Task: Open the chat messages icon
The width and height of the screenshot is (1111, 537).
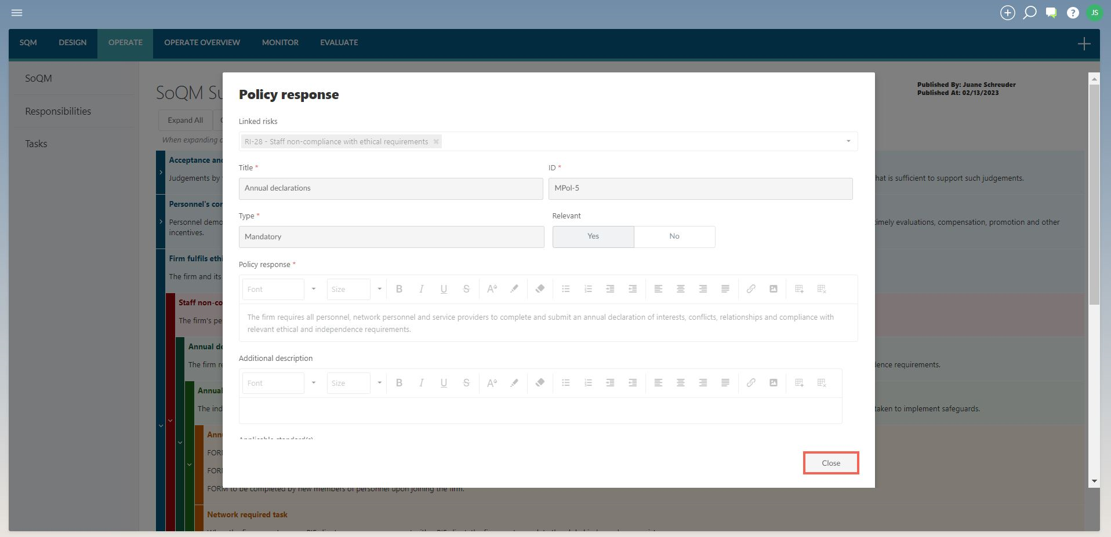Action: coord(1051,13)
